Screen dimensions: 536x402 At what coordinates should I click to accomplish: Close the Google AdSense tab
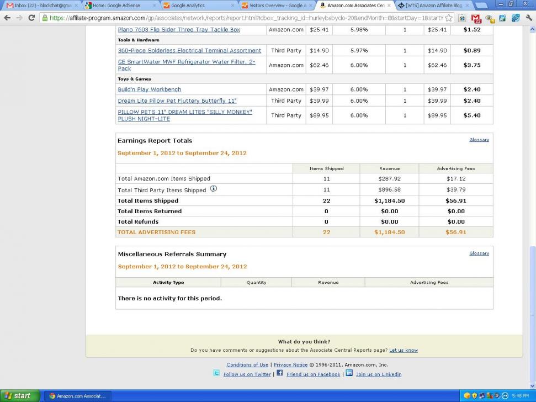coord(155,6)
